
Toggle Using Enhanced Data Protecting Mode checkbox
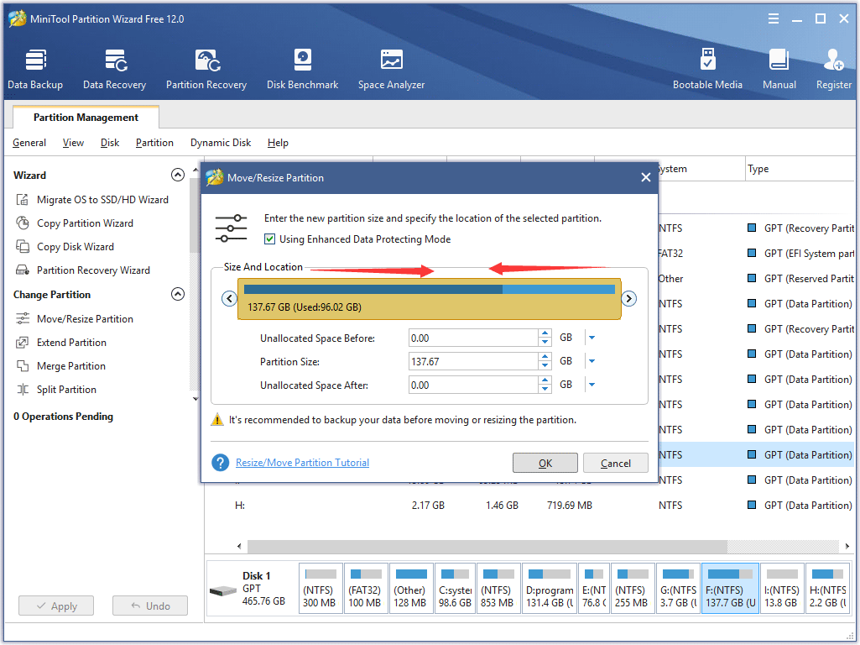269,239
